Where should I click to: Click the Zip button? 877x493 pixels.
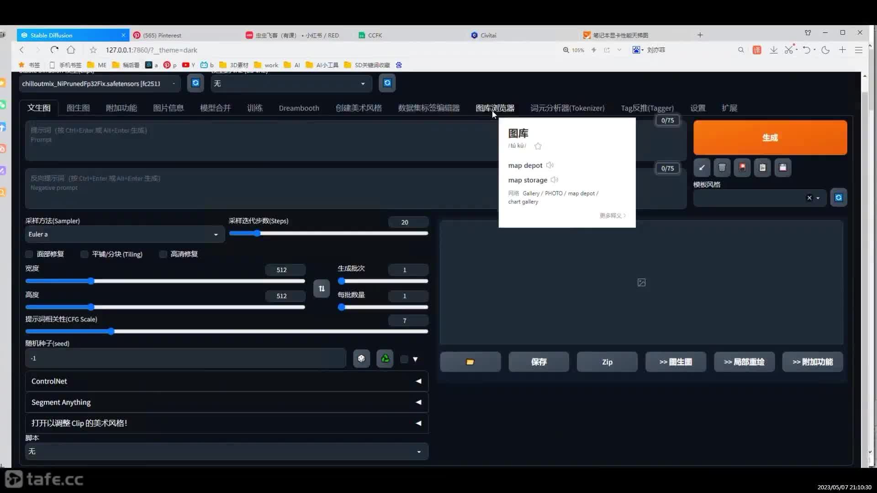coord(607,362)
